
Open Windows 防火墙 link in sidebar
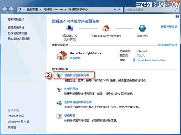19,122
